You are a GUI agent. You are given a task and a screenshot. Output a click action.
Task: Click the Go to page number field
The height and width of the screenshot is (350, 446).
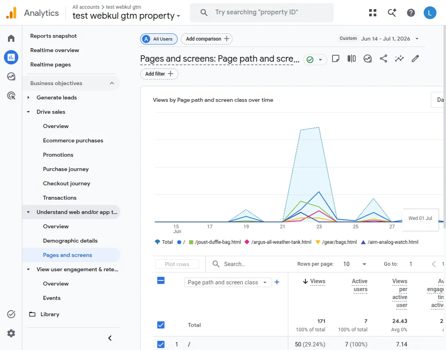point(411,264)
